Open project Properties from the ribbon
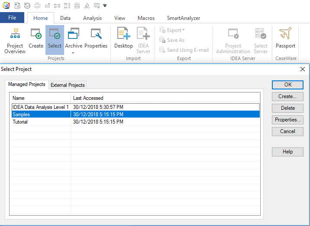The image size is (310, 226). tap(96, 38)
